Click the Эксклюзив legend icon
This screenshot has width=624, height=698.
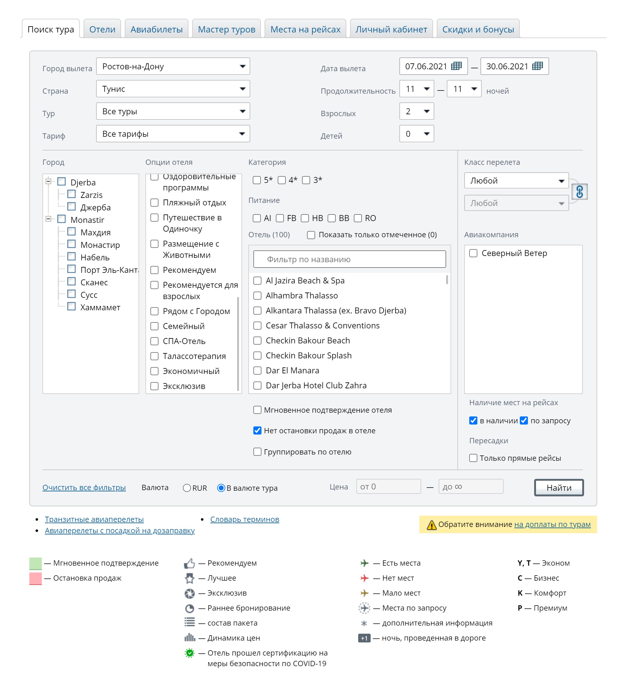189,593
